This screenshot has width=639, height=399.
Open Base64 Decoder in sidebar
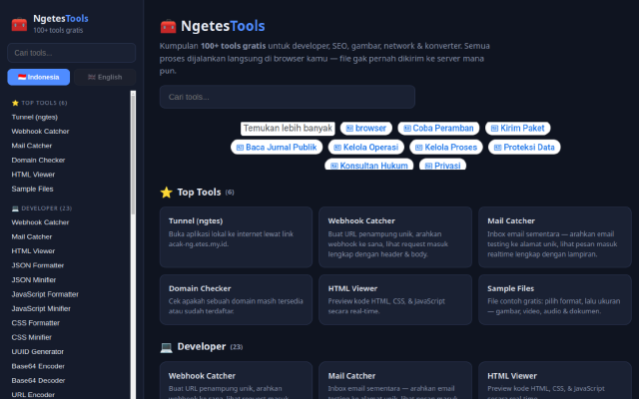[x=38, y=381]
